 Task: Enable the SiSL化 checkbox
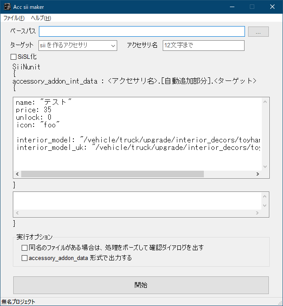pos(13,57)
